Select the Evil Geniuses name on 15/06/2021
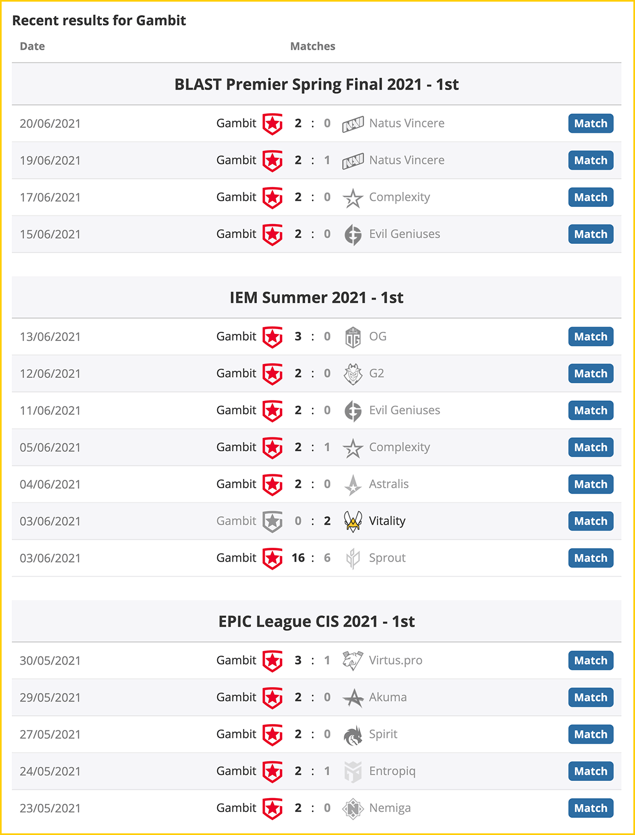 [404, 234]
